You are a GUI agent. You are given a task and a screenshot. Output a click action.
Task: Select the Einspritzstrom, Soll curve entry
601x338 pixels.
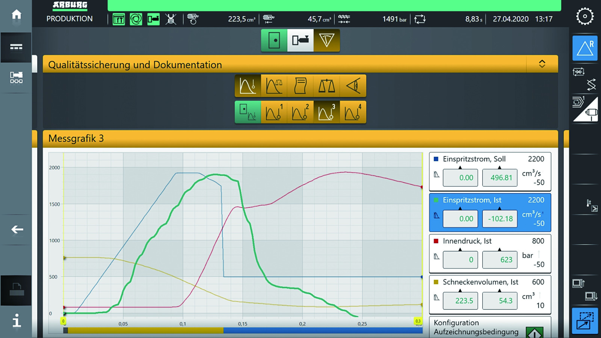490,171
